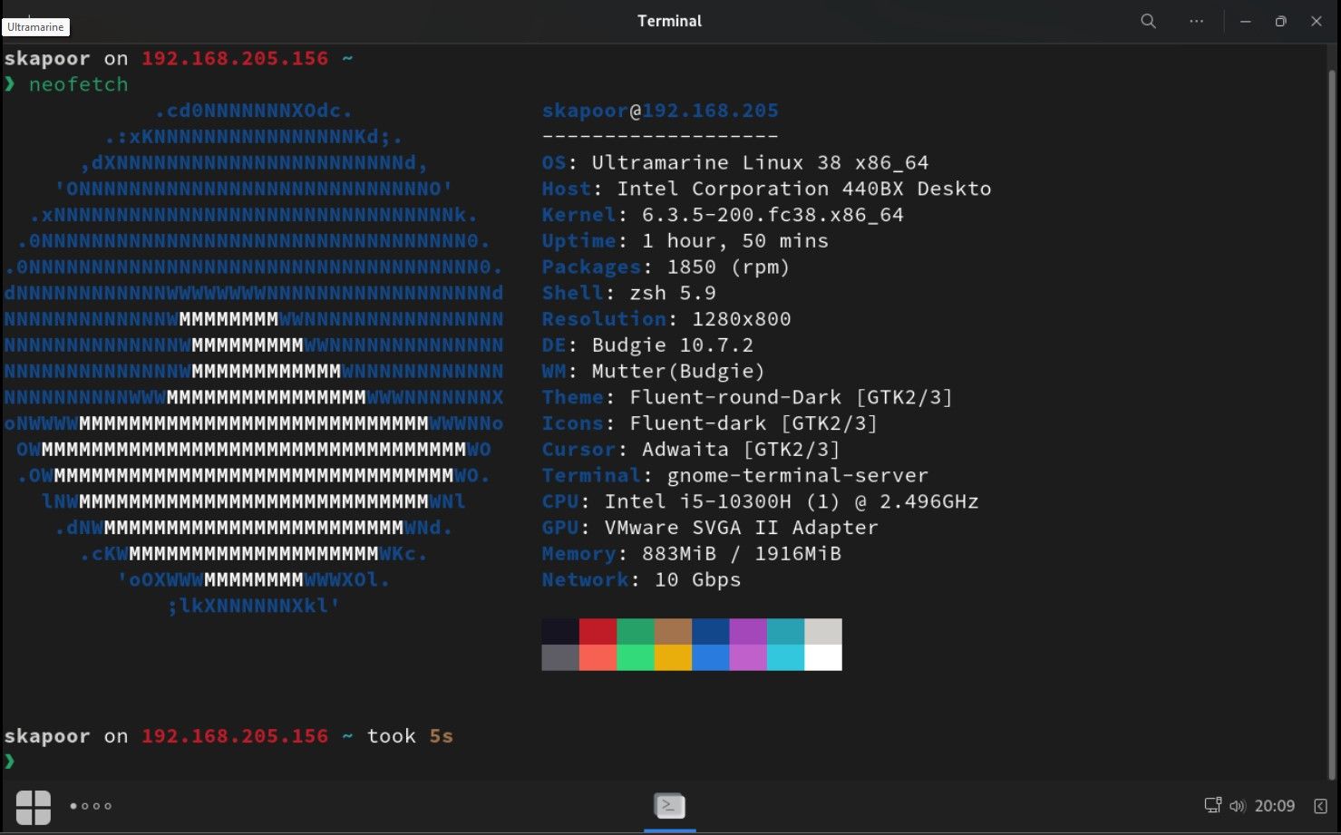Open the terminal search icon
Screen dimensions: 1341x835
(x=1148, y=21)
